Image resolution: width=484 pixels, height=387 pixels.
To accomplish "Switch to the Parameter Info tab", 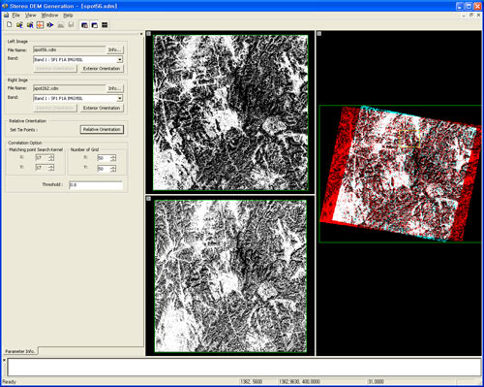I will 19,351.
